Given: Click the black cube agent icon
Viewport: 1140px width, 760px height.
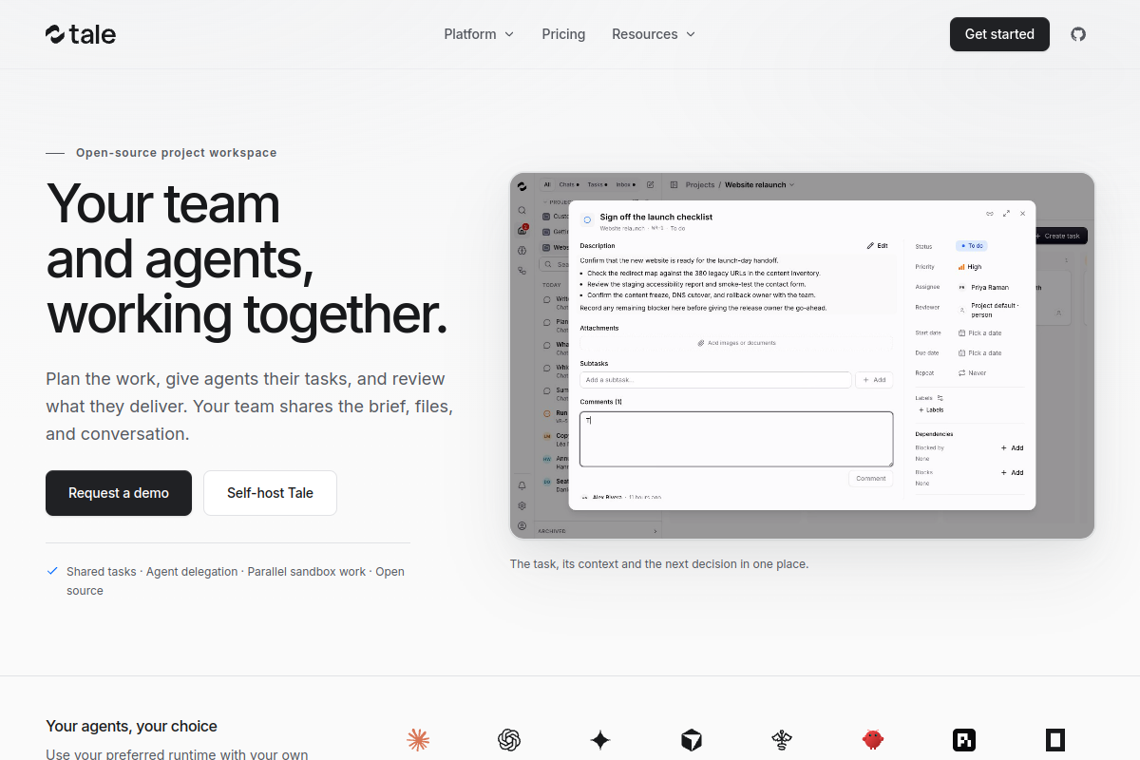Looking at the screenshot, I should point(692,740).
